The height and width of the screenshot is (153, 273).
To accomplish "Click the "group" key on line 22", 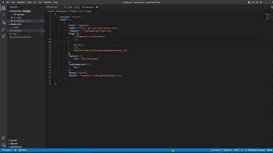I will [x=73, y=73].
